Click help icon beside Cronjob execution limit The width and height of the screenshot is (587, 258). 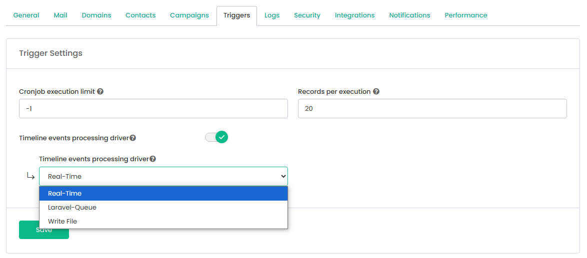click(x=100, y=91)
